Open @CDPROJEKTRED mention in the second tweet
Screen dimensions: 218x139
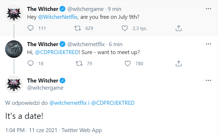tap(57, 52)
